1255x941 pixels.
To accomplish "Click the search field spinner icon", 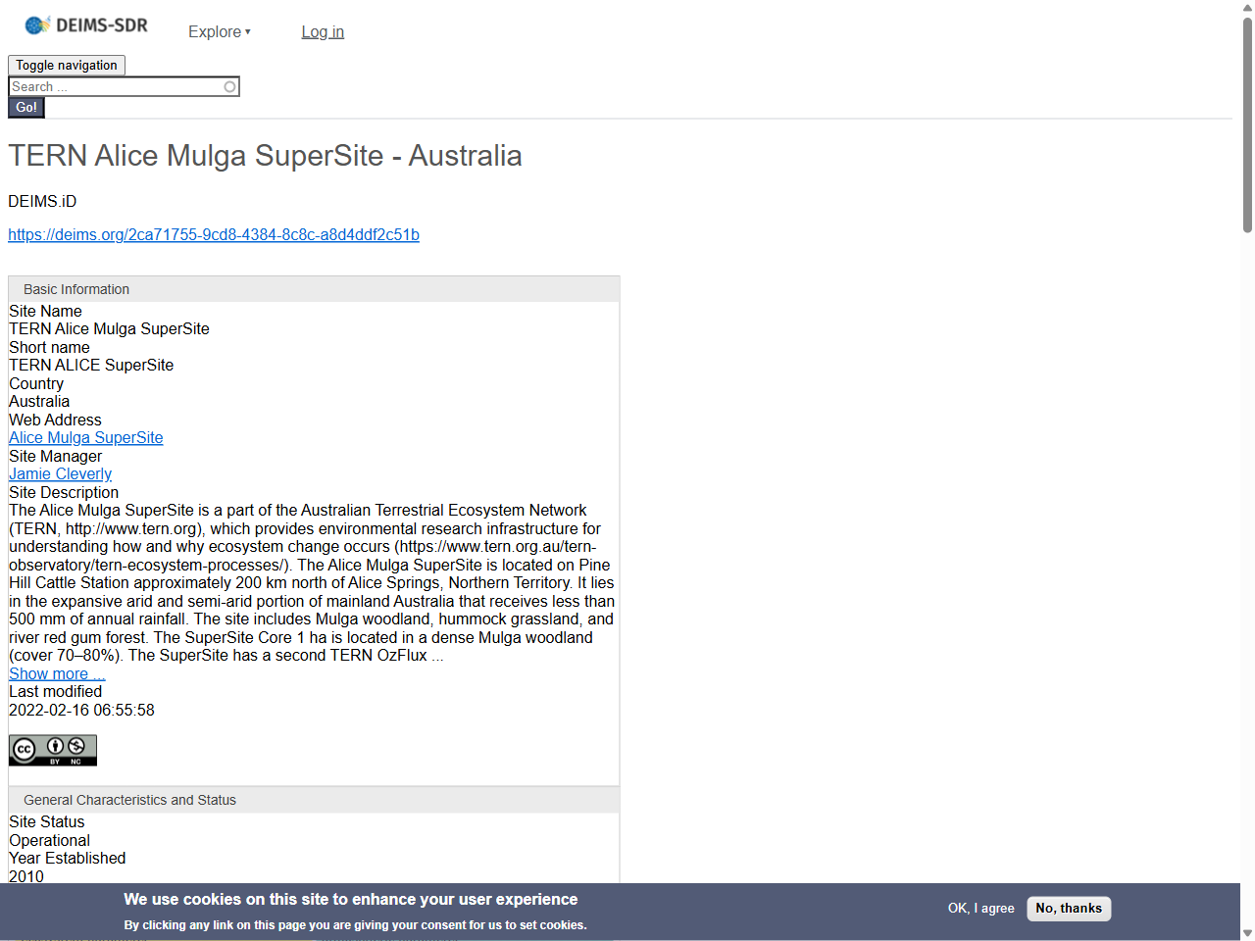I will (229, 87).
